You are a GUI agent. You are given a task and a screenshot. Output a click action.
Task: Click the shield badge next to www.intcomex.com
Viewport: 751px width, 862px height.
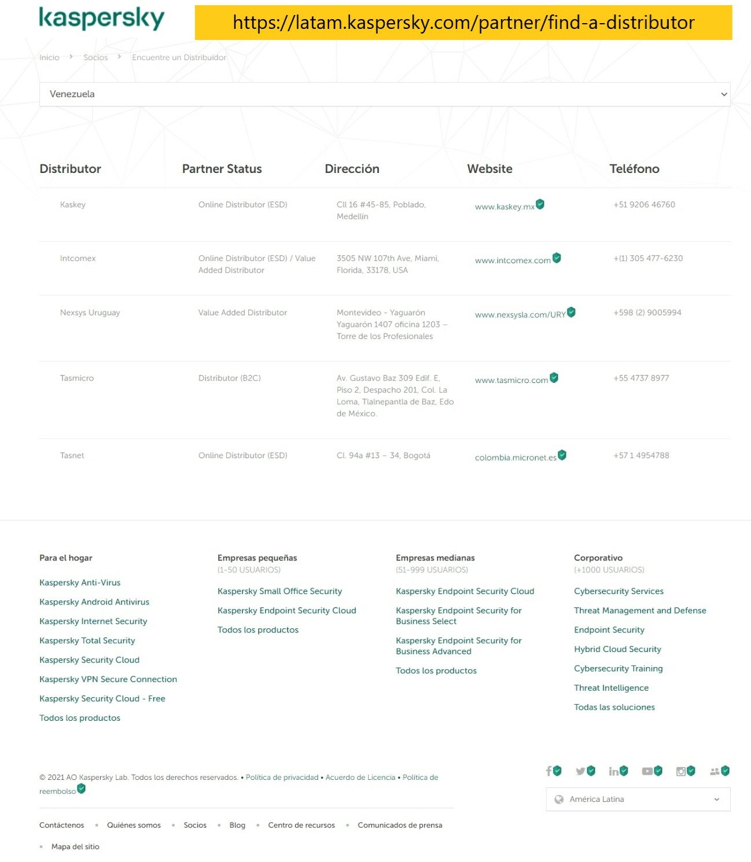557,257
